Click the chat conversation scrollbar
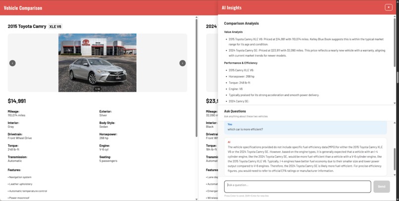The image size is (399, 201). coord(395,159)
